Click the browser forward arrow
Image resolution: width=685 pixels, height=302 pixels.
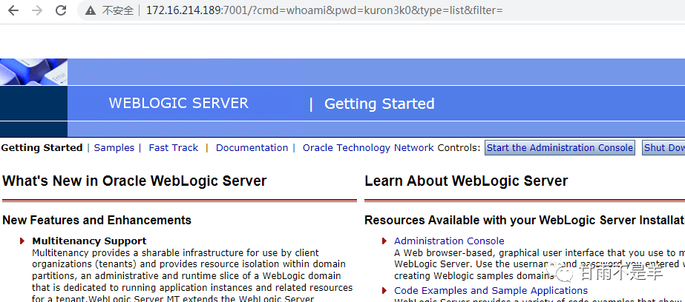(x=37, y=10)
